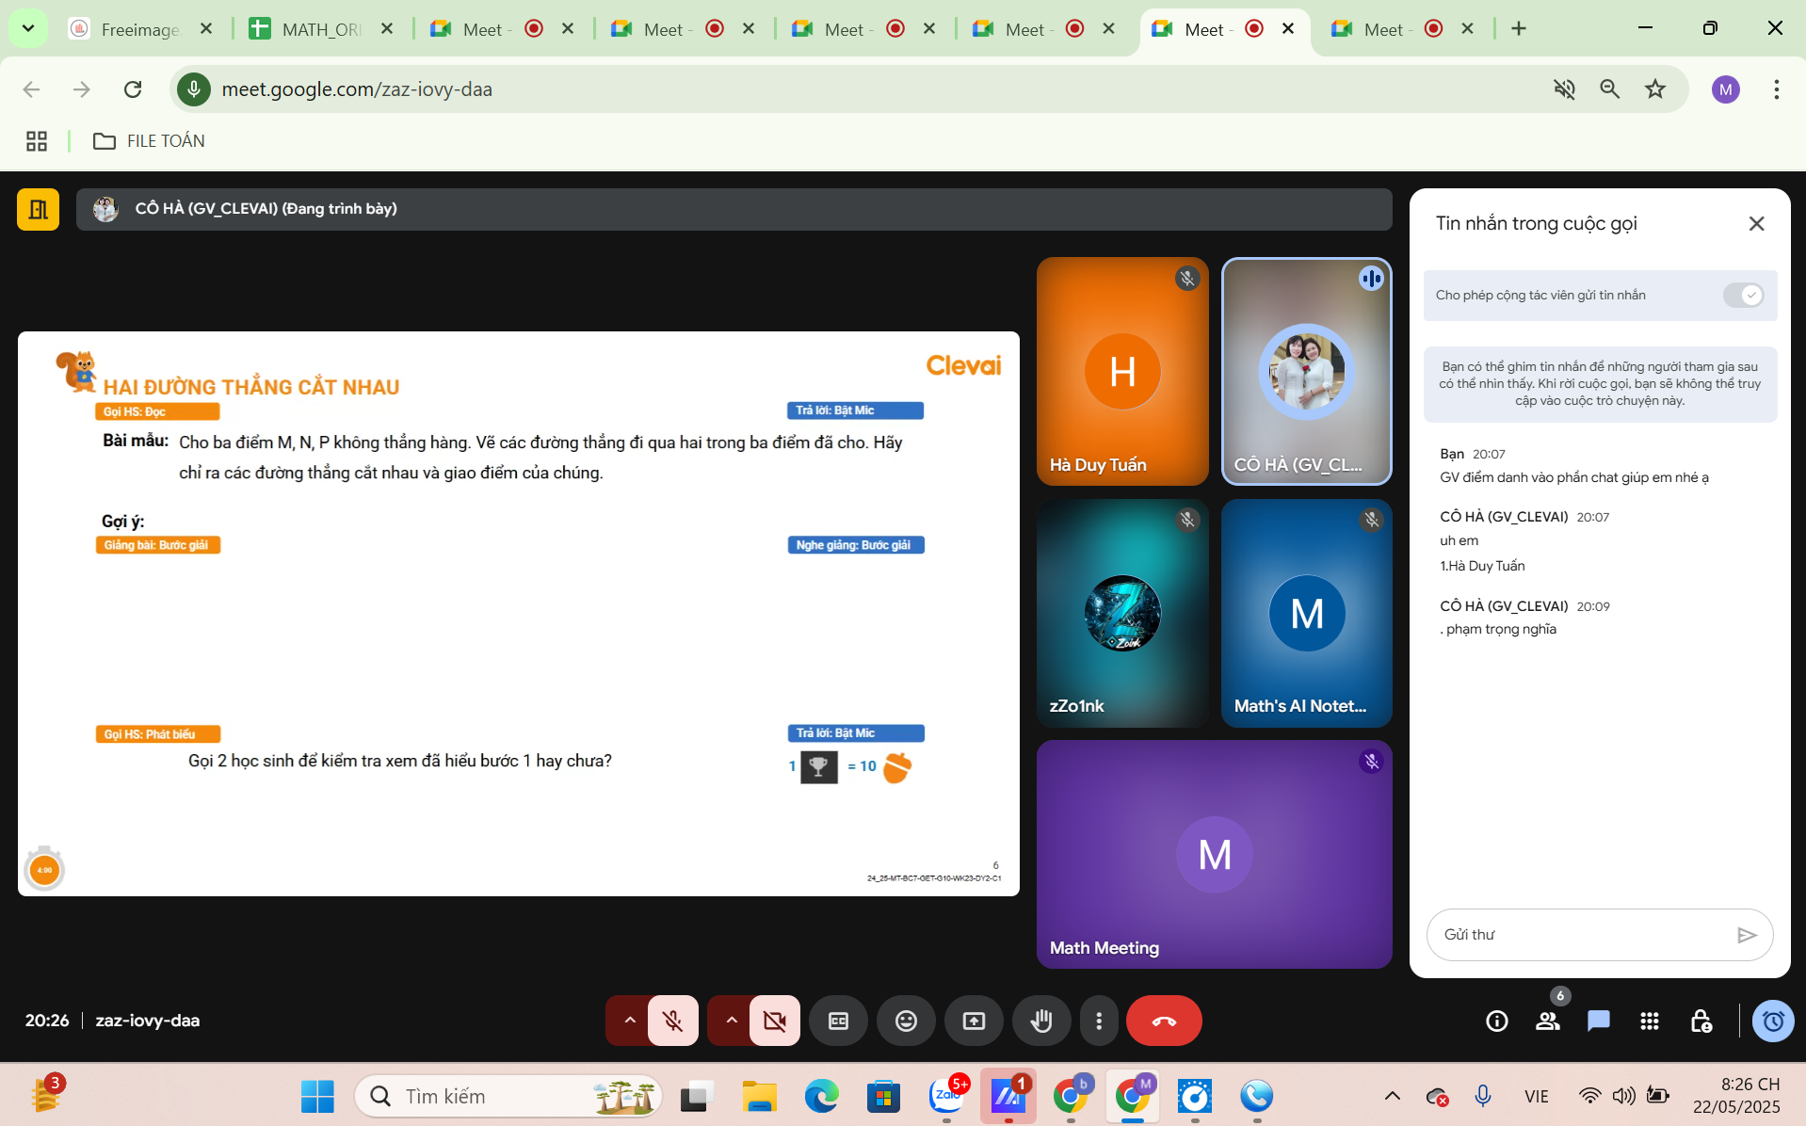Image resolution: width=1806 pixels, height=1126 pixels.
Task: Open emoji reactions button
Action: [906, 1021]
